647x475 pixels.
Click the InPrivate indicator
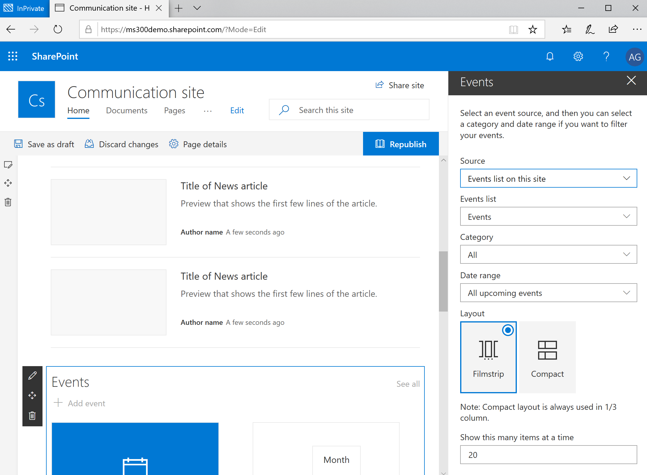pos(25,8)
